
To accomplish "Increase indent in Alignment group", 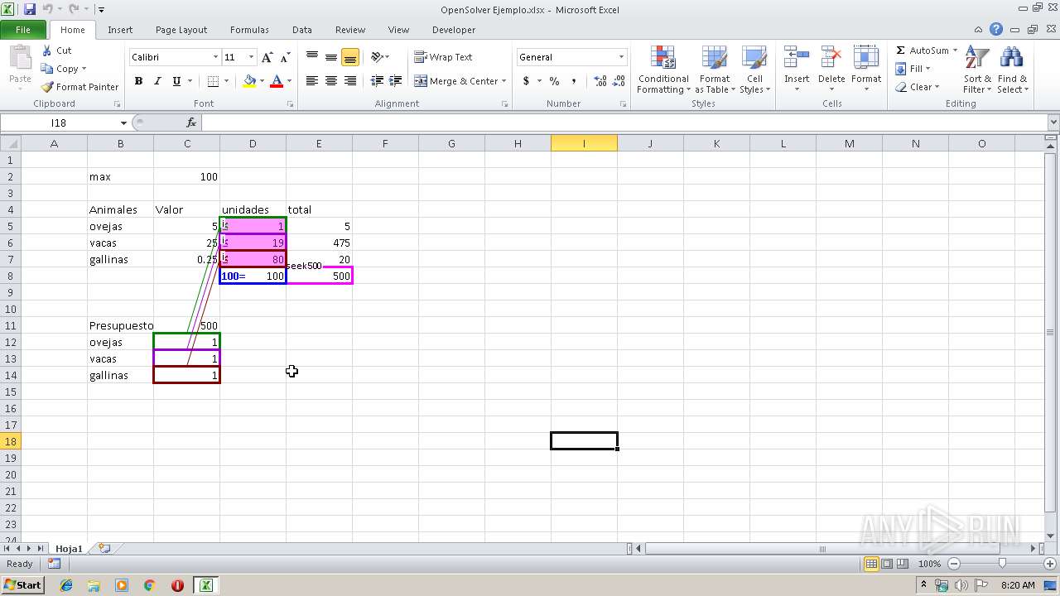I will (x=396, y=81).
